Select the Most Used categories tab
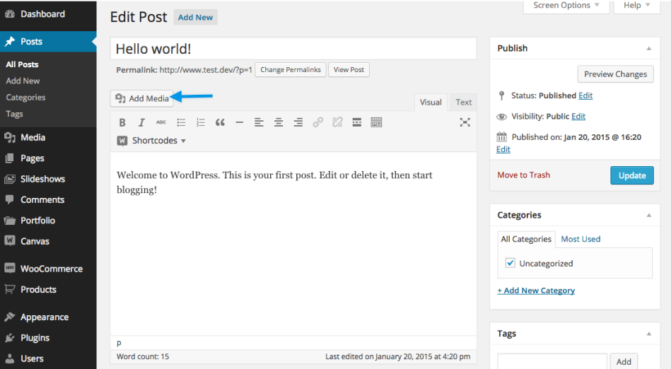Viewport: 671px width, 369px height. tap(580, 239)
